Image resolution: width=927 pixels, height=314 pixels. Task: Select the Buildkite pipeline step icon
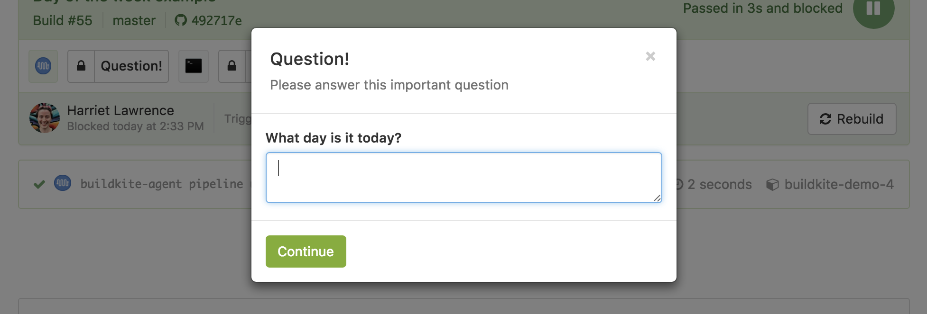click(x=43, y=66)
